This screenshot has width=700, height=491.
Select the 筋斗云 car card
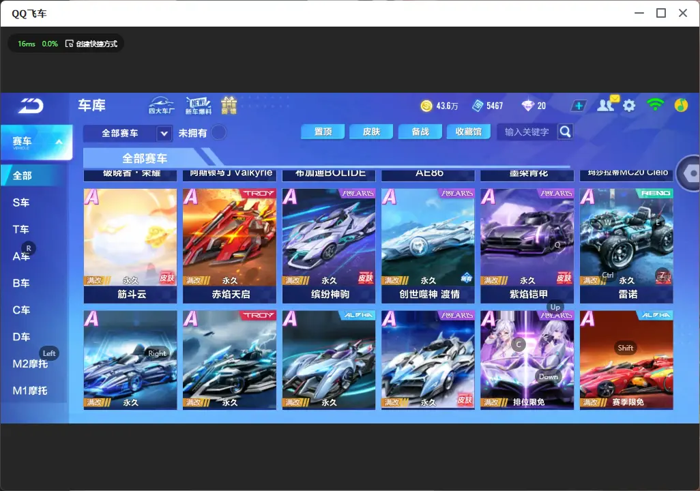point(130,246)
